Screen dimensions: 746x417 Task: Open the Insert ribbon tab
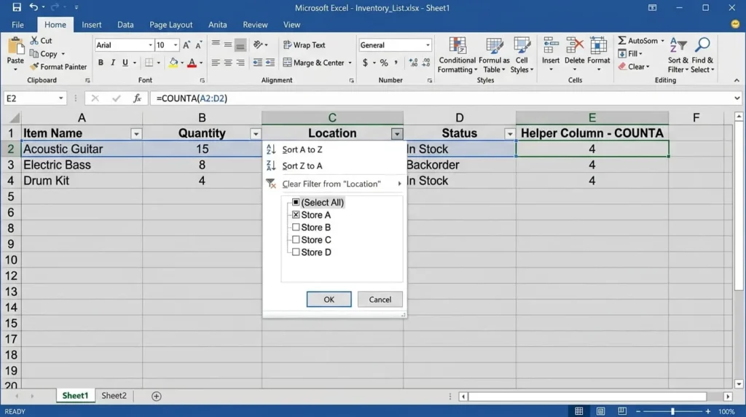91,25
